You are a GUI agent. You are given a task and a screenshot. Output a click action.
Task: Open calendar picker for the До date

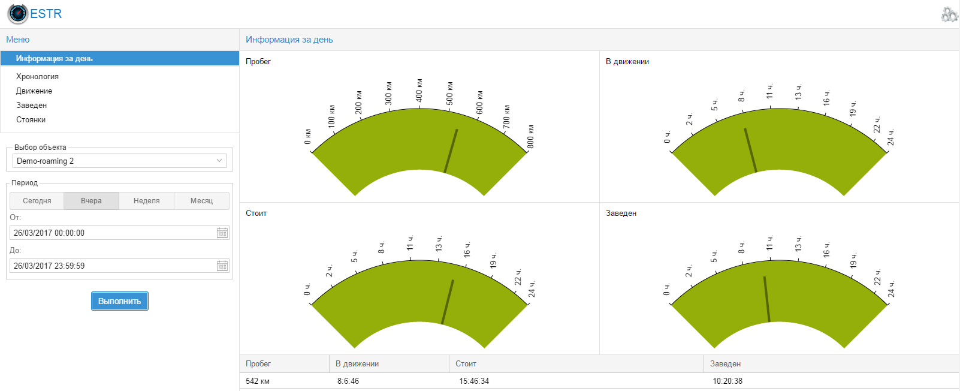pyautogui.click(x=222, y=266)
